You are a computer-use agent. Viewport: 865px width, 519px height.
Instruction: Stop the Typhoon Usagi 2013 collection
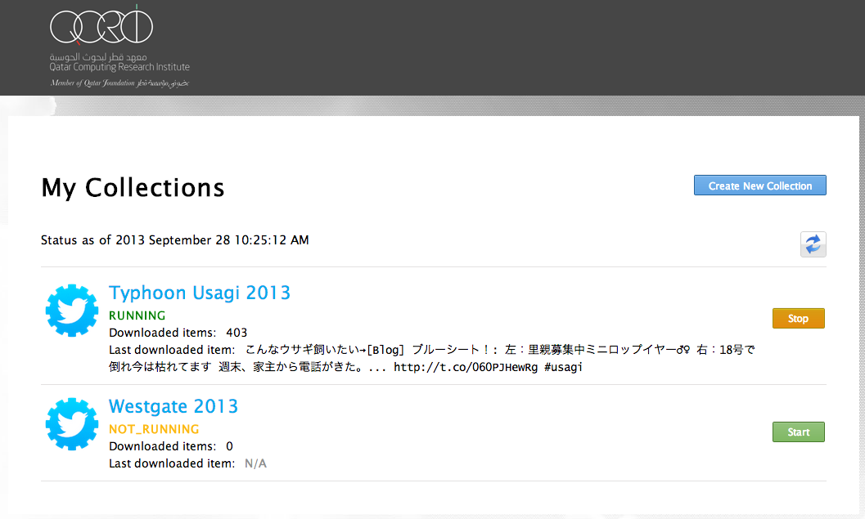tap(798, 319)
